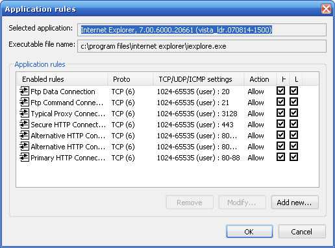The width and height of the screenshot is (335, 248).
Task: Click the Typical Proxy Connection rule icon
Action: 24,113
